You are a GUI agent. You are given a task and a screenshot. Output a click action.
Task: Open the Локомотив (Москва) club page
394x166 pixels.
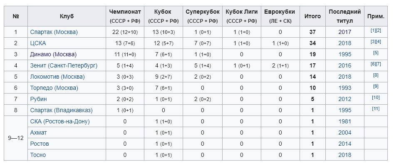[57, 77]
